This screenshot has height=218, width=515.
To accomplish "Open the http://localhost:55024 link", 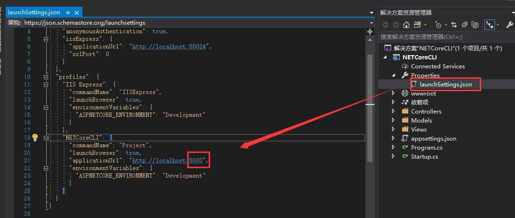I will (x=169, y=47).
